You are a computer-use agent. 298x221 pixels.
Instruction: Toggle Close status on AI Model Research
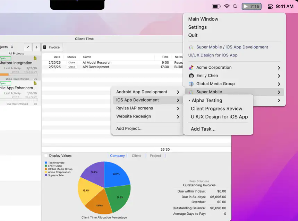(71, 63)
